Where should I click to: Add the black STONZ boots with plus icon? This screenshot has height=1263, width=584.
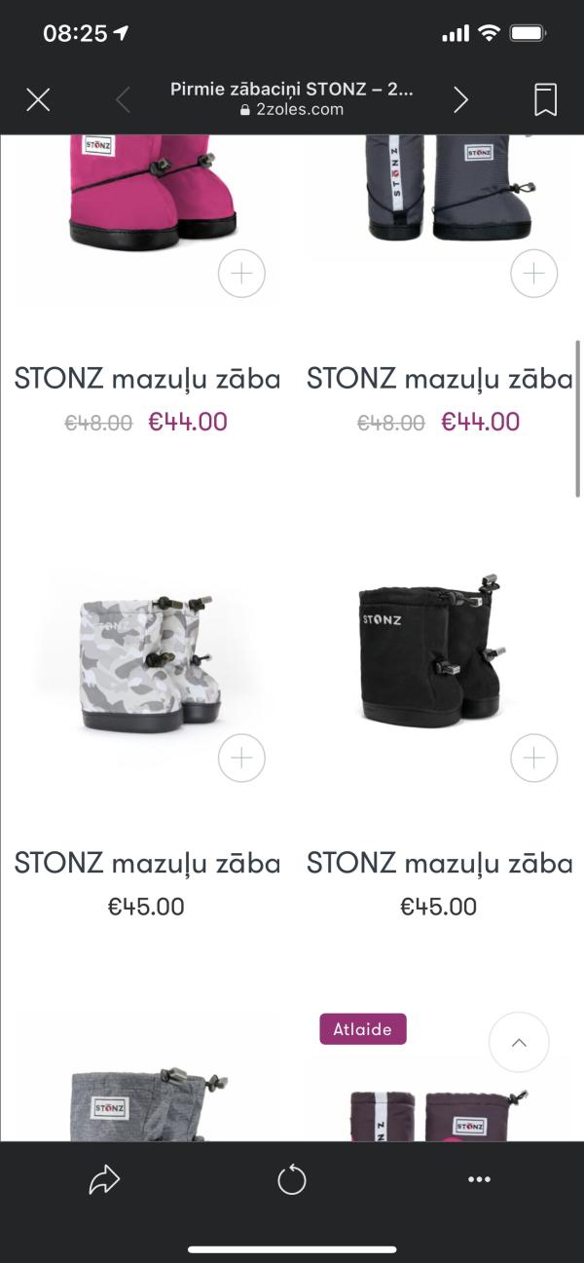(534, 758)
